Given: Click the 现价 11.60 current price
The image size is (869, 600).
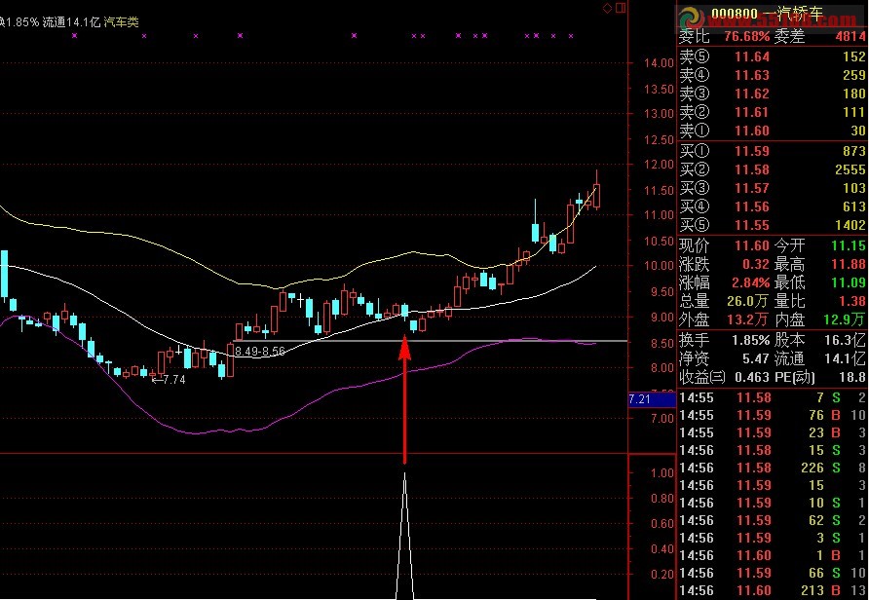Looking at the screenshot, I should click(x=725, y=245).
